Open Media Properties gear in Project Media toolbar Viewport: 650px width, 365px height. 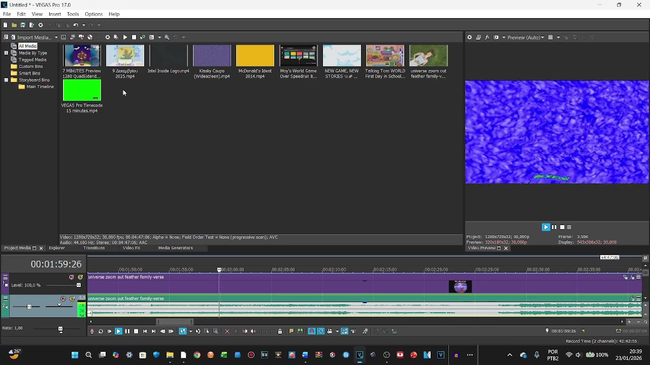(108, 37)
